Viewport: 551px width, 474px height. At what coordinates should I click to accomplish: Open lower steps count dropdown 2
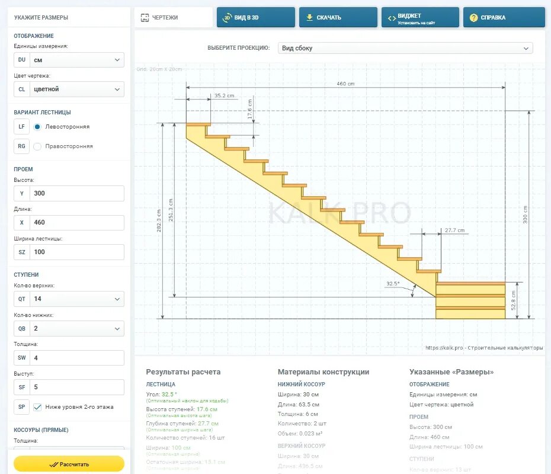click(x=77, y=328)
